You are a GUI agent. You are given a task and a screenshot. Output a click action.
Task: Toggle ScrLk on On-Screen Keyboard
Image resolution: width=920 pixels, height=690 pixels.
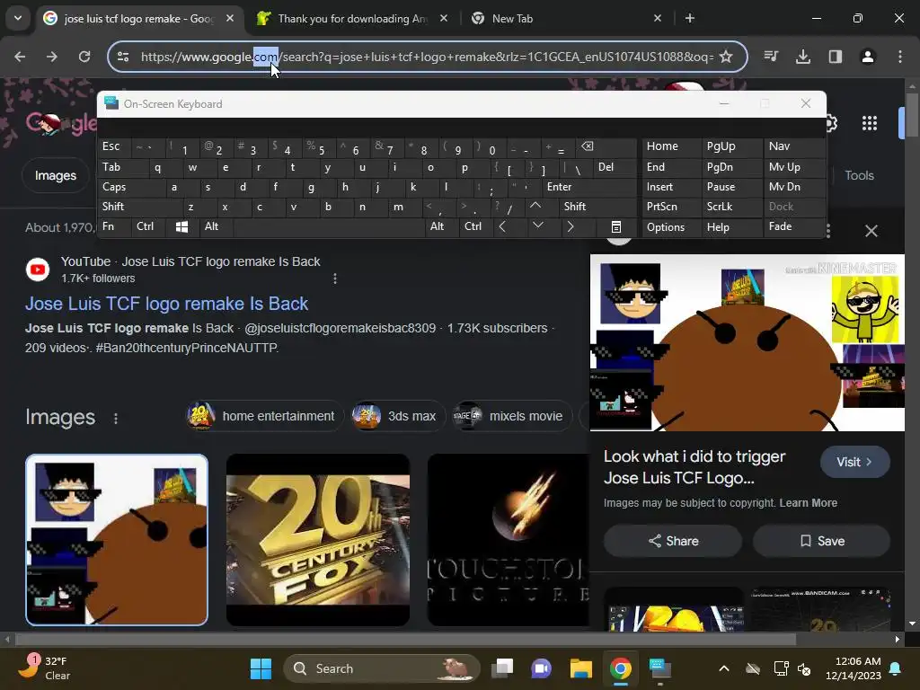(x=731, y=207)
